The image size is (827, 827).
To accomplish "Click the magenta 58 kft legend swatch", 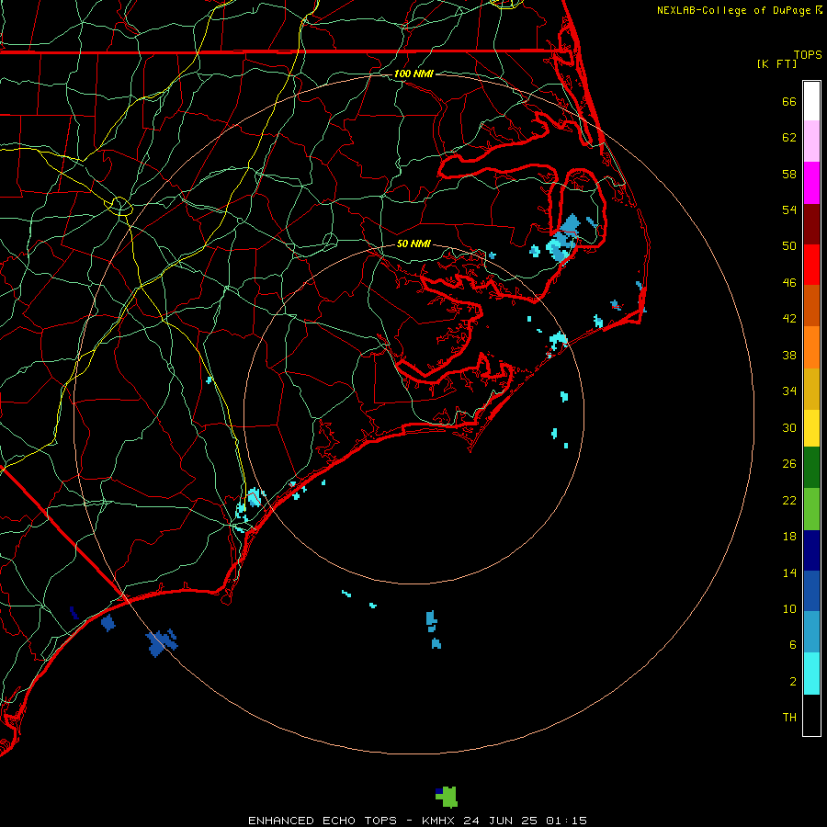I will pyautogui.click(x=811, y=183).
